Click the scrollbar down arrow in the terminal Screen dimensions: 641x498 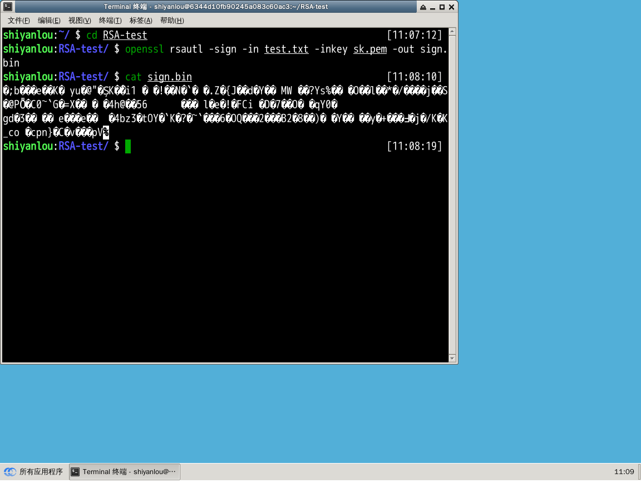point(452,358)
